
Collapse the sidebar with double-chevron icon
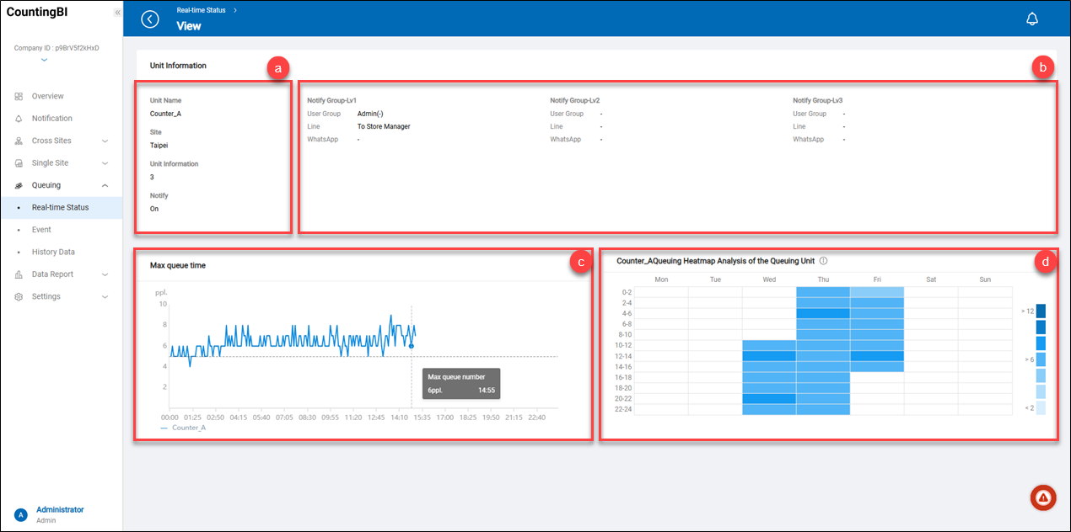pos(117,13)
